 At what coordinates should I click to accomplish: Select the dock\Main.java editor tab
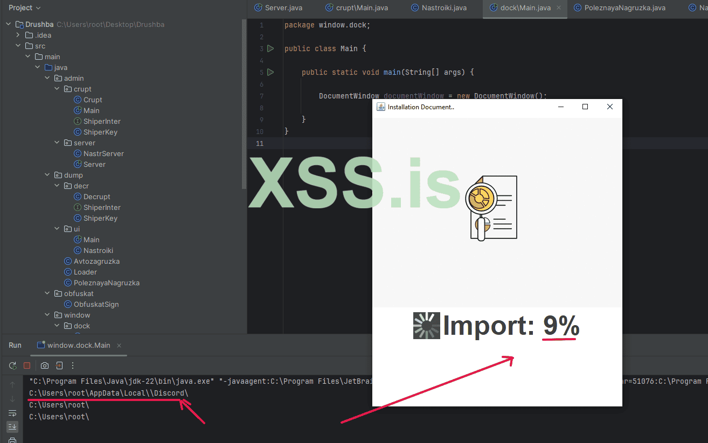click(x=525, y=8)
